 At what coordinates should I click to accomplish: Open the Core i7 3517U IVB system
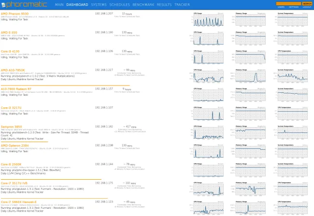[x=14, y=183]
